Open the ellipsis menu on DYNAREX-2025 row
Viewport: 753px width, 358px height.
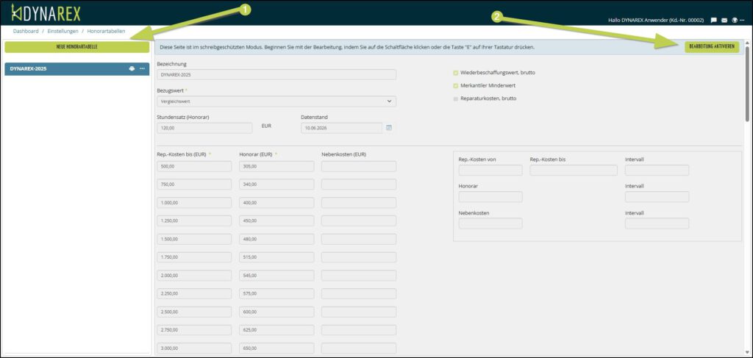click(x=142, y=68)
